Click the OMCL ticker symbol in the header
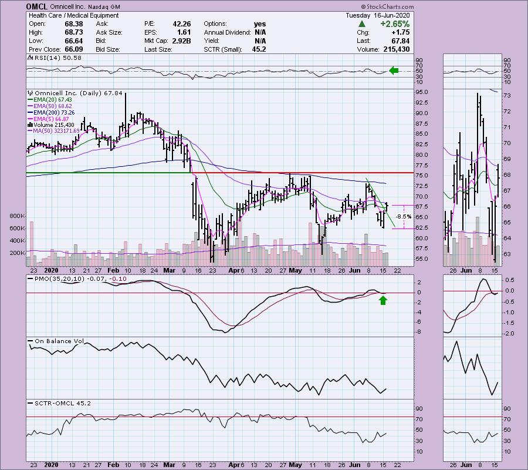The height and width of the screenshot is (470, 528). click(37, 6)
